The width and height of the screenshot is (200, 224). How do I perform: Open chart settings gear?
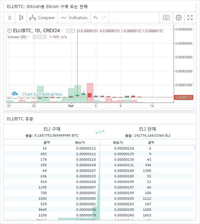pyautogui.click(x=178, y=18)
